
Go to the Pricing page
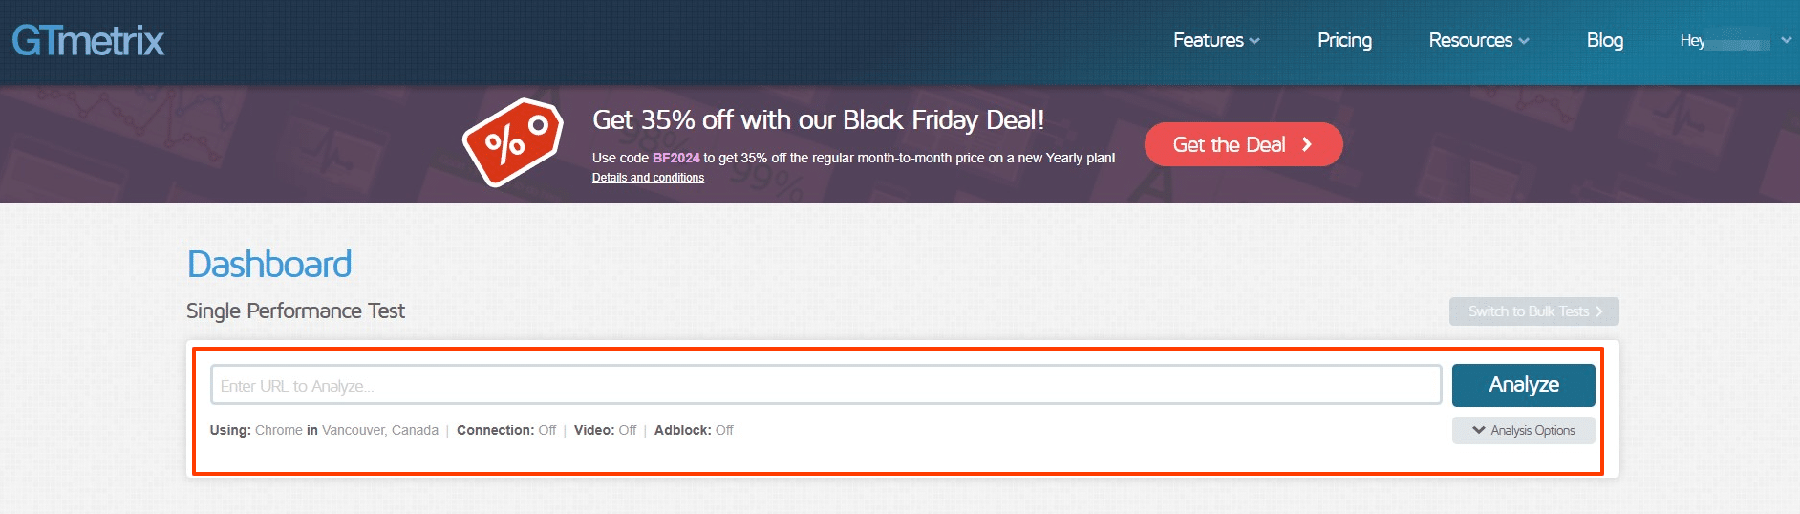(1344, 41)
